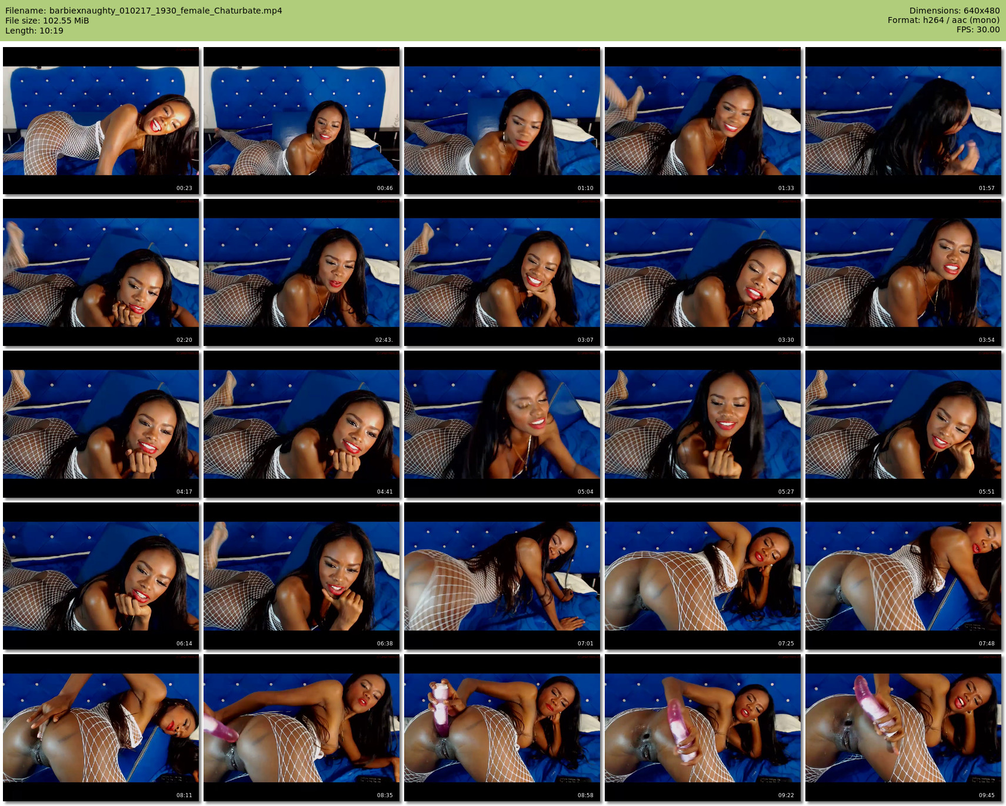Image resolution: width=1006 pixels, height=806 pixels.
Task: Open the thumbnail frame stamped 06:14
Action: click(x=101, y=576)
